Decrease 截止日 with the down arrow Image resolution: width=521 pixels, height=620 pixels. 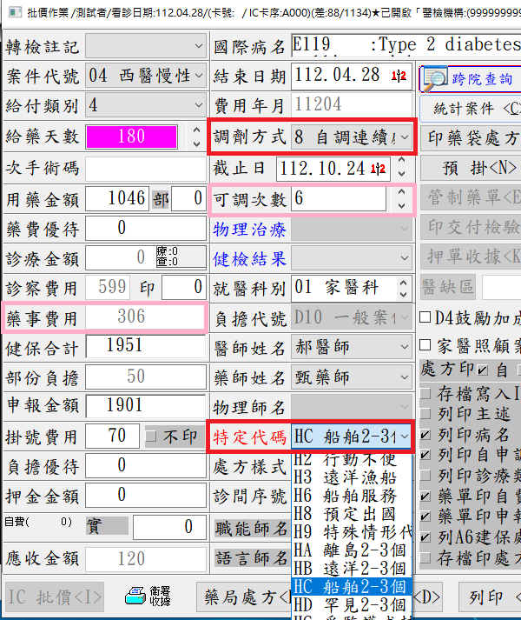pyautogui.click(x=400, y=173)
